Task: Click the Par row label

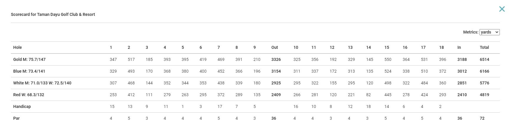Action: pos(16,118)
